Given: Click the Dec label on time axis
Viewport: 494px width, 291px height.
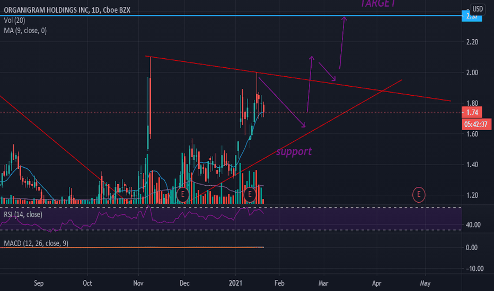Looking at the screenshot, I should click(x=184, y=283).
